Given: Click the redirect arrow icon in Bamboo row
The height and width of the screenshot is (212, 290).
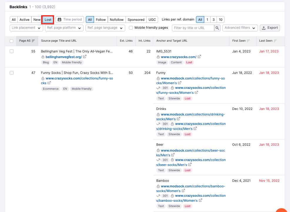Looking at the screenshot, I should coord(158,196).
